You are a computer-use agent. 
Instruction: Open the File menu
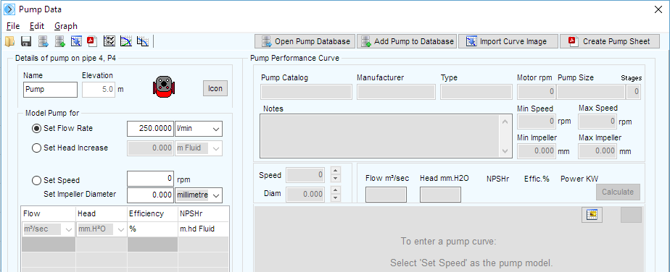pyautogui.click(x=13, y=26)
